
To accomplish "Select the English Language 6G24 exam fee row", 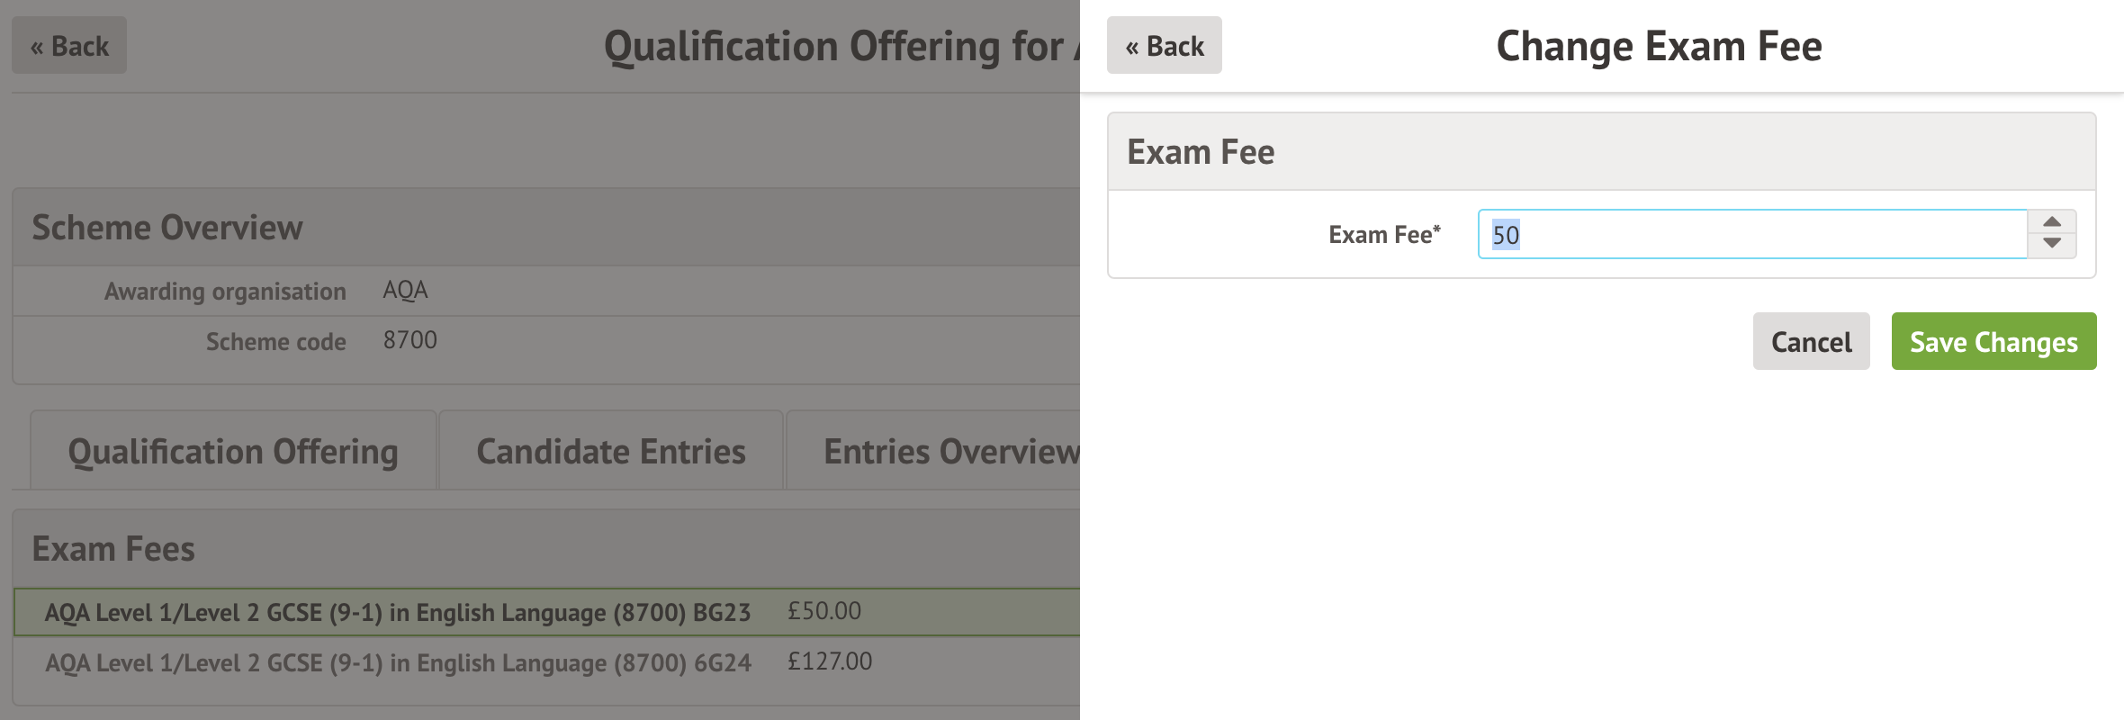I will click(x=397, y=663).
